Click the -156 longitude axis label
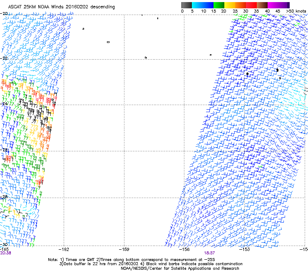Screen dimensions: 308x271 tap(184, 249)
